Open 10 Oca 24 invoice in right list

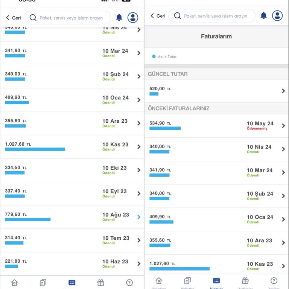pos(217,219)
